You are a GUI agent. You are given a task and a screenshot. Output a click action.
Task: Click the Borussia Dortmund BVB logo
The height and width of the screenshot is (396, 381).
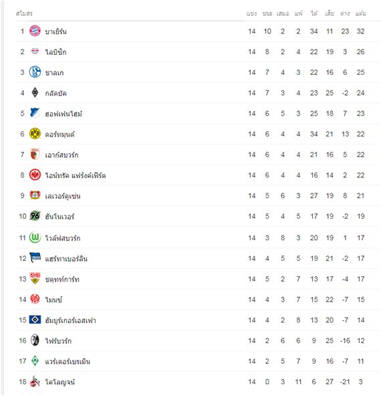35,133
